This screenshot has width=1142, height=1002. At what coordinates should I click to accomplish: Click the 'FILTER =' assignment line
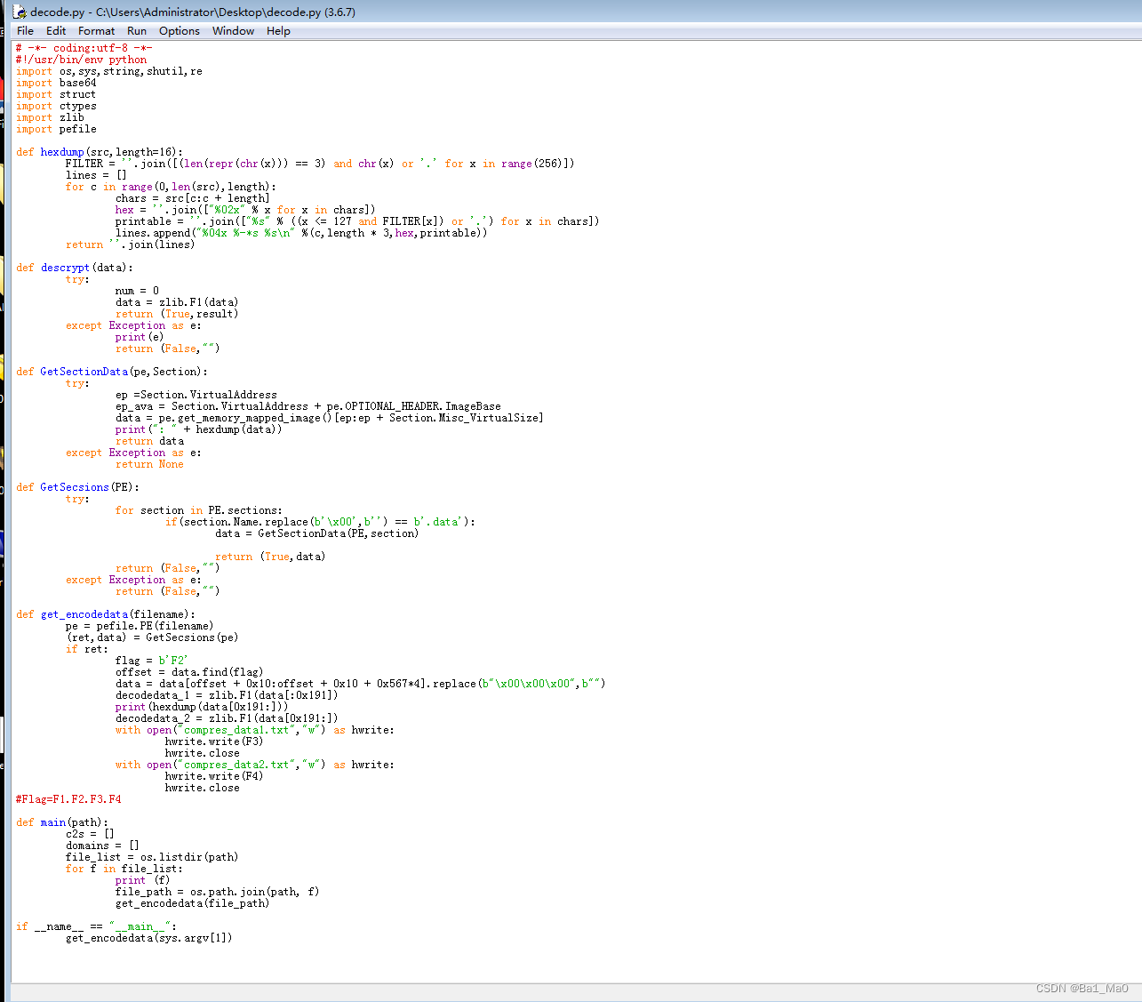tap(320, 164)
